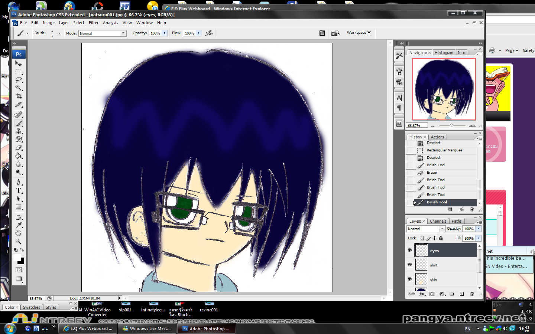This screenshot has width=535, height=334.
Task: Hide the skin layer
Action: (x=409, y=279)
